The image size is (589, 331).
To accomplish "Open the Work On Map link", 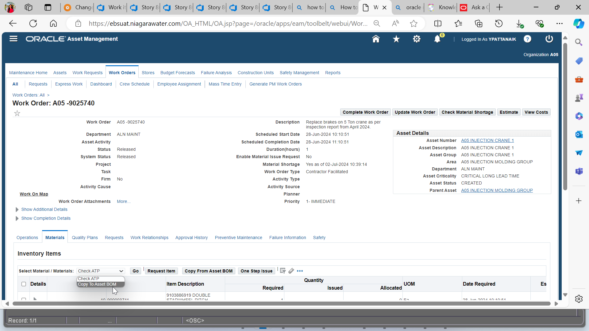I will pos(34,194).
